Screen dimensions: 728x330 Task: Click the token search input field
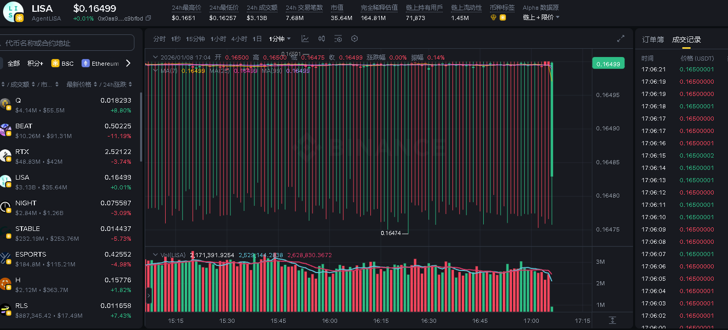pyautogui.click(x=67, y=43)
